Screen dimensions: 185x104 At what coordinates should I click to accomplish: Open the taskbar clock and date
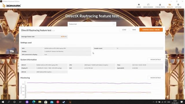[175, 102]
